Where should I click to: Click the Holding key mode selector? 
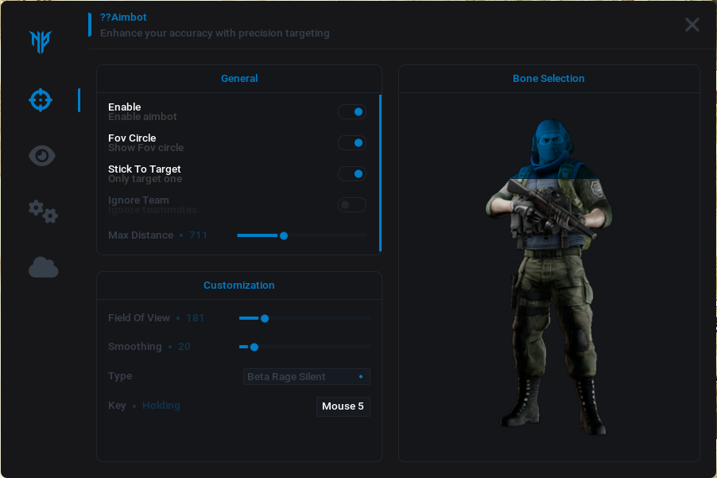[x=161, y=406]
